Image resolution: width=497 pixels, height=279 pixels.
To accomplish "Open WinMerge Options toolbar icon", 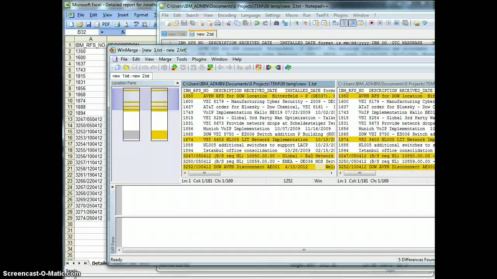I will click(x=258, y=67).
